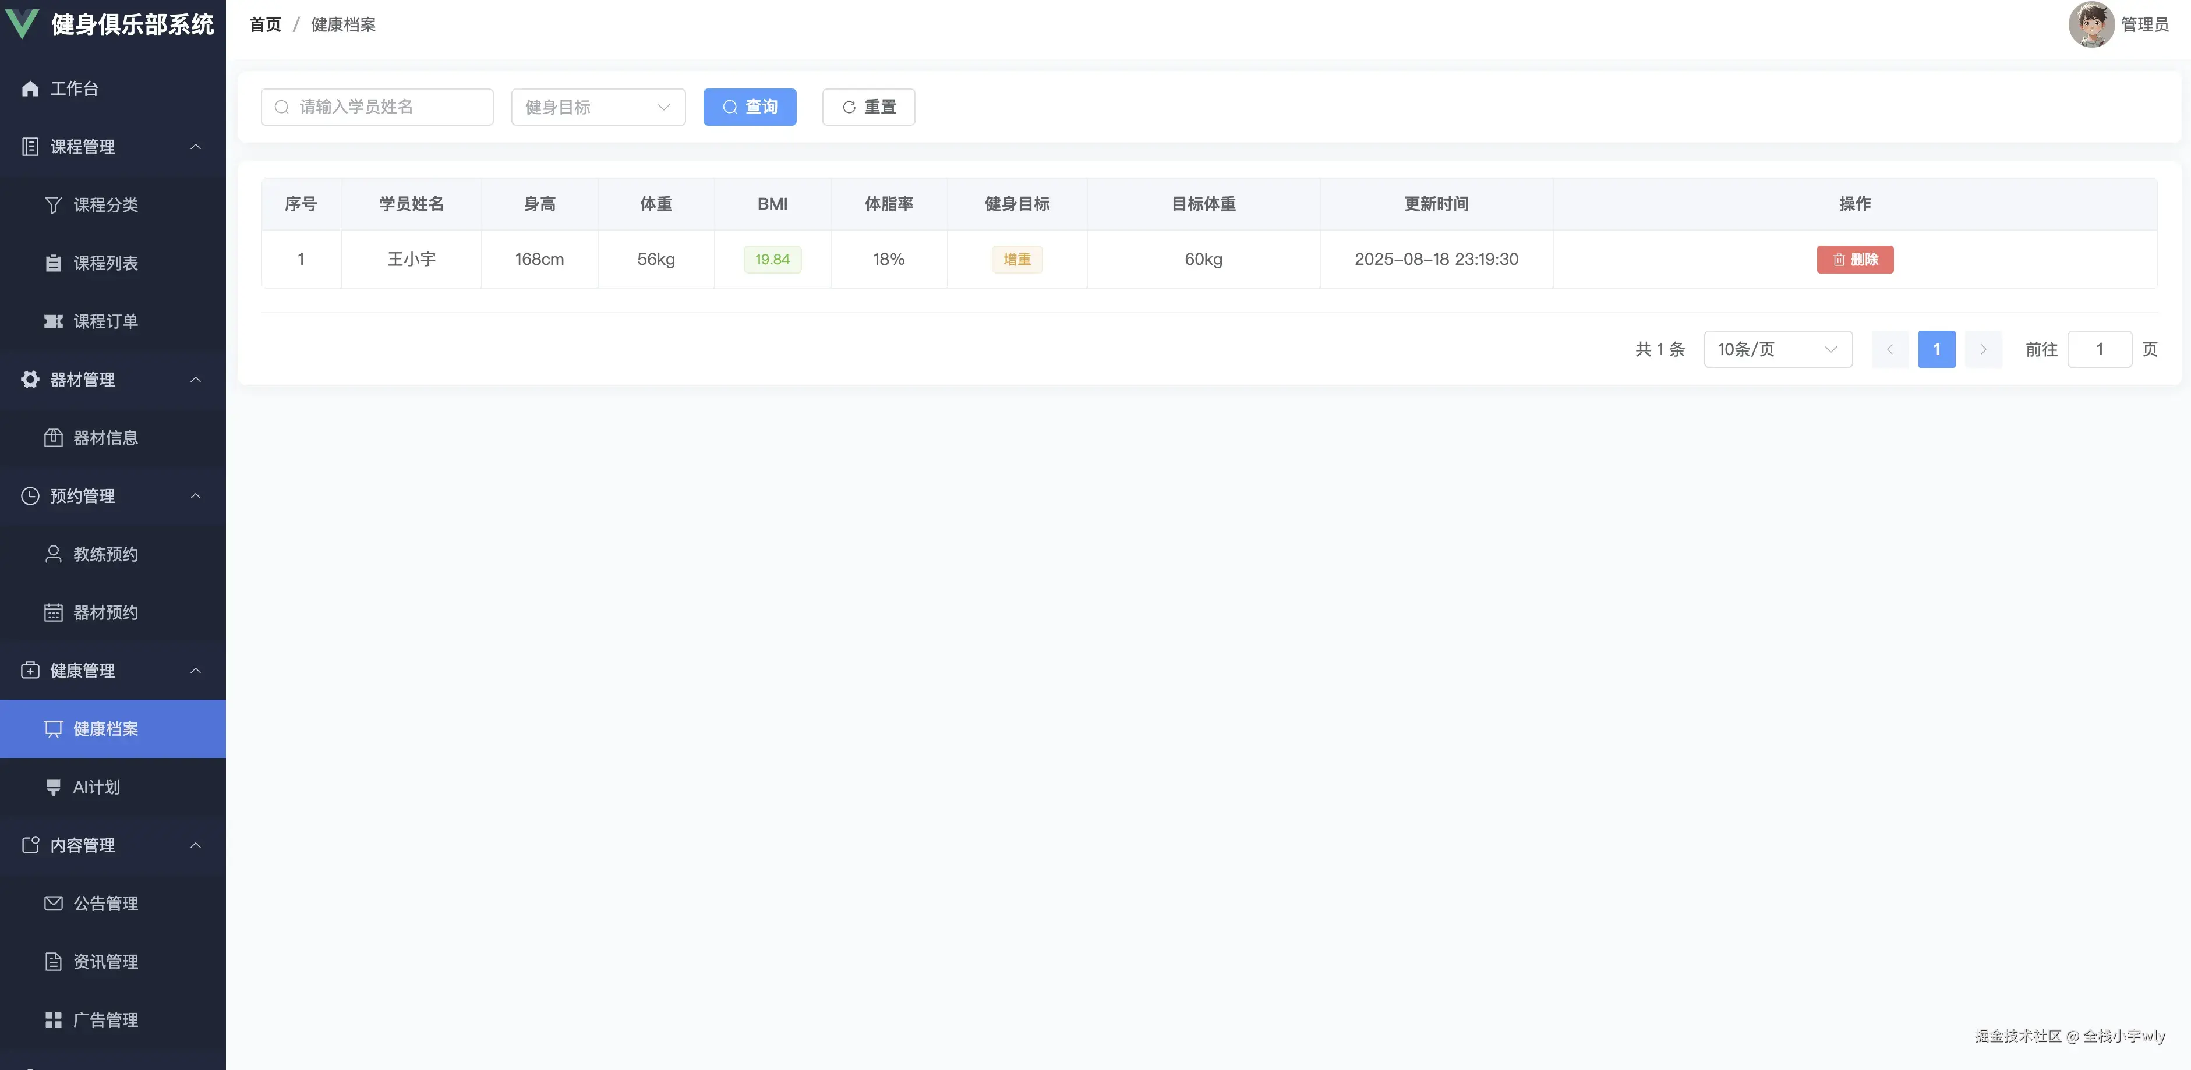Click the 公告管理 envelope icon

click(x=53, y=904)
